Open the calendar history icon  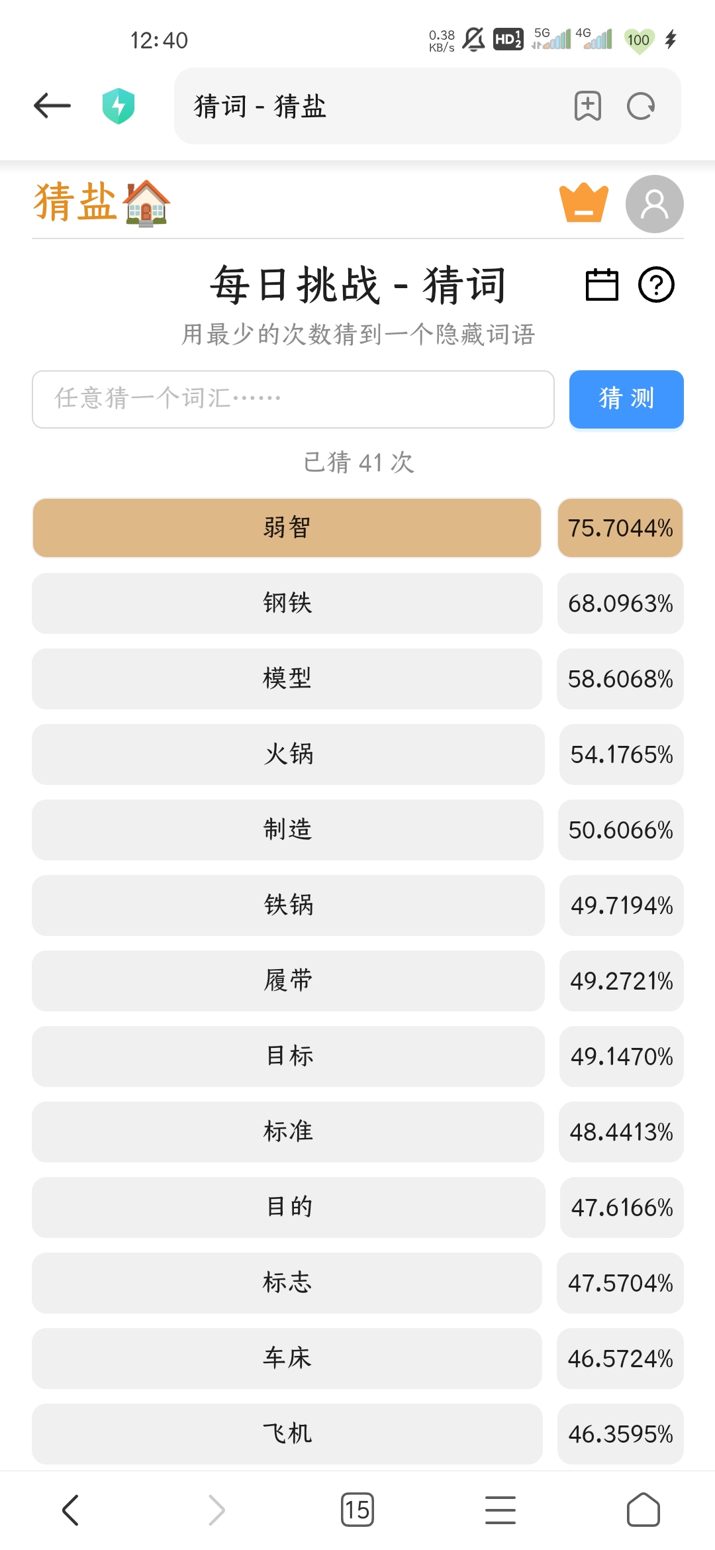point(602,285)
